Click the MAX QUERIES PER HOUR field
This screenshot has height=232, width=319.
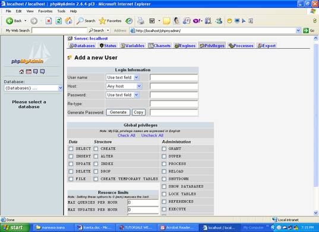(x=143, y=202)
